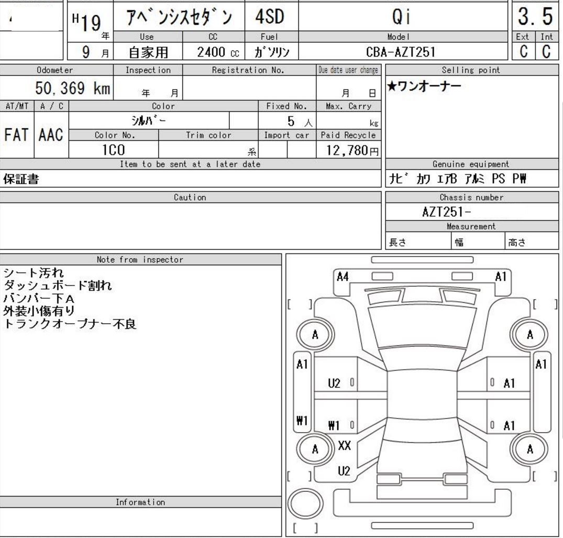Click the Max. Carry header

click(x=348, y=106)
